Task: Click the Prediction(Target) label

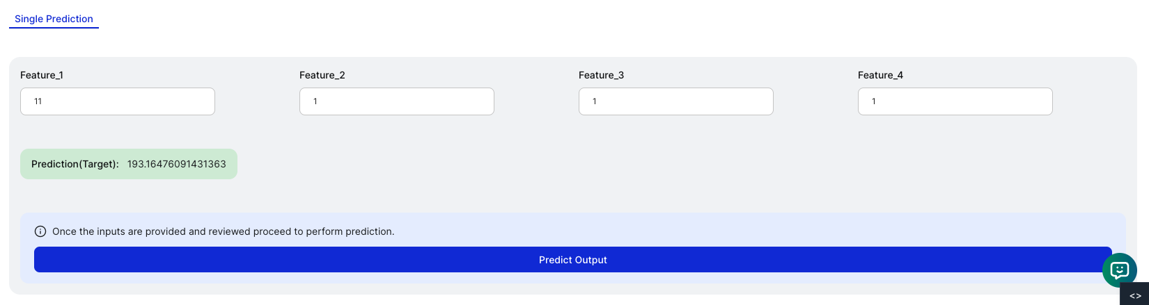Action: 75,164
